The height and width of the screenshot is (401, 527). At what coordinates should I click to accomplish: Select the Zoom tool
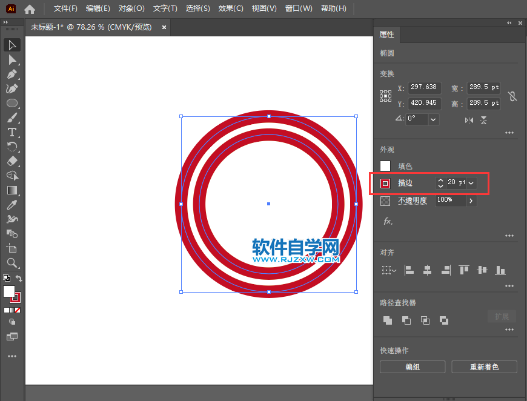(x=13, y=263)
